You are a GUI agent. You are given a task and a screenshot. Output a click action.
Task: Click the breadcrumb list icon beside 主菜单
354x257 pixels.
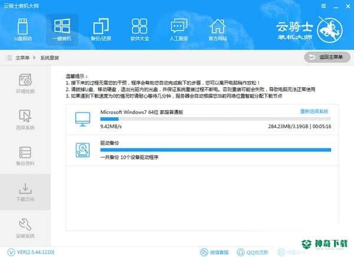(x=9, y=58)
